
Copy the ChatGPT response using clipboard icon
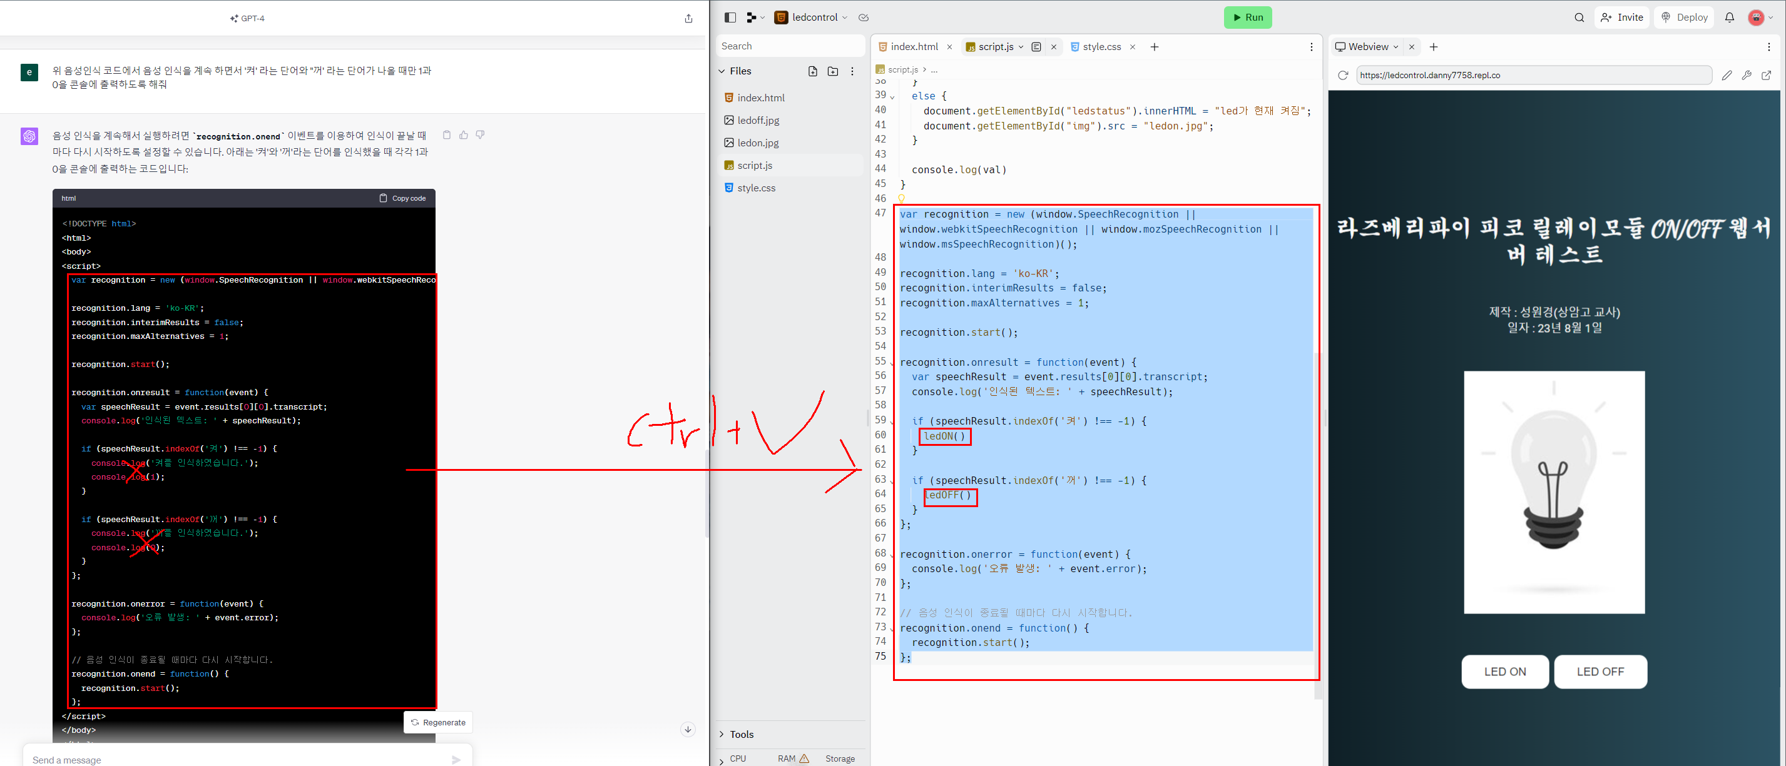point(447,135)
